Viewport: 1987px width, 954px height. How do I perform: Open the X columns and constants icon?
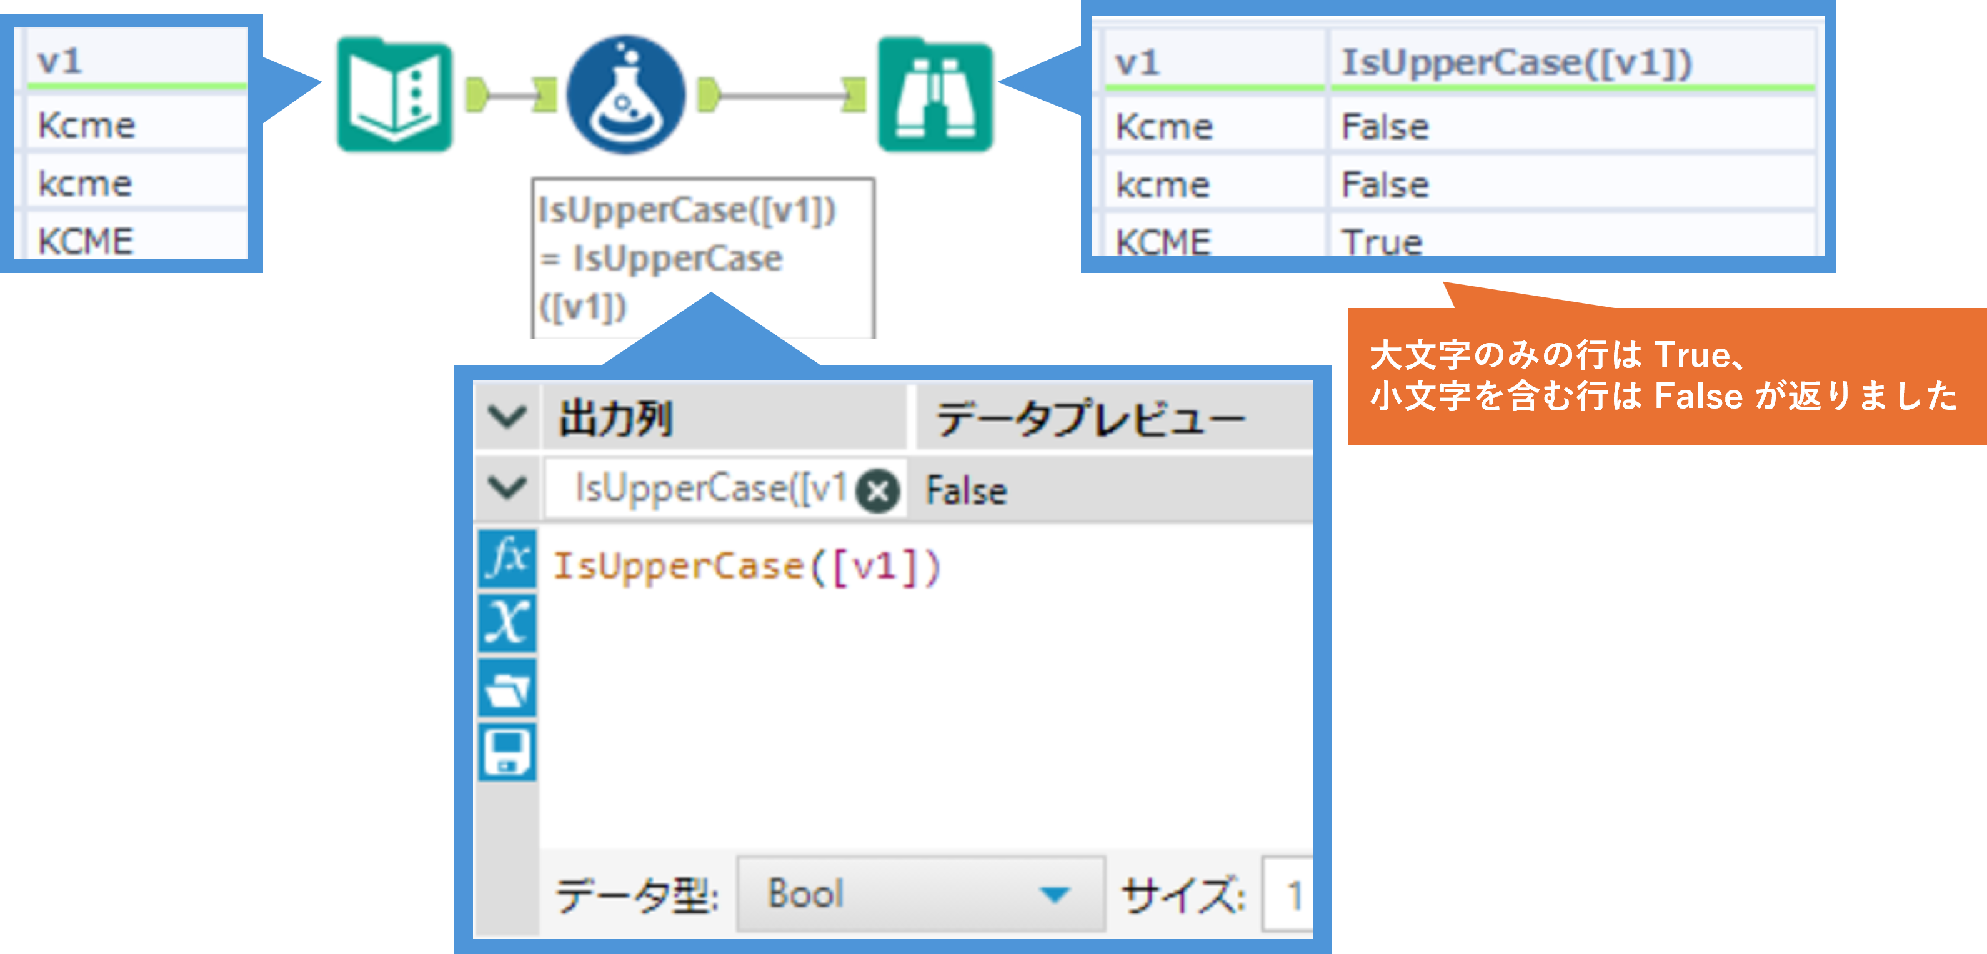[507, 622]
